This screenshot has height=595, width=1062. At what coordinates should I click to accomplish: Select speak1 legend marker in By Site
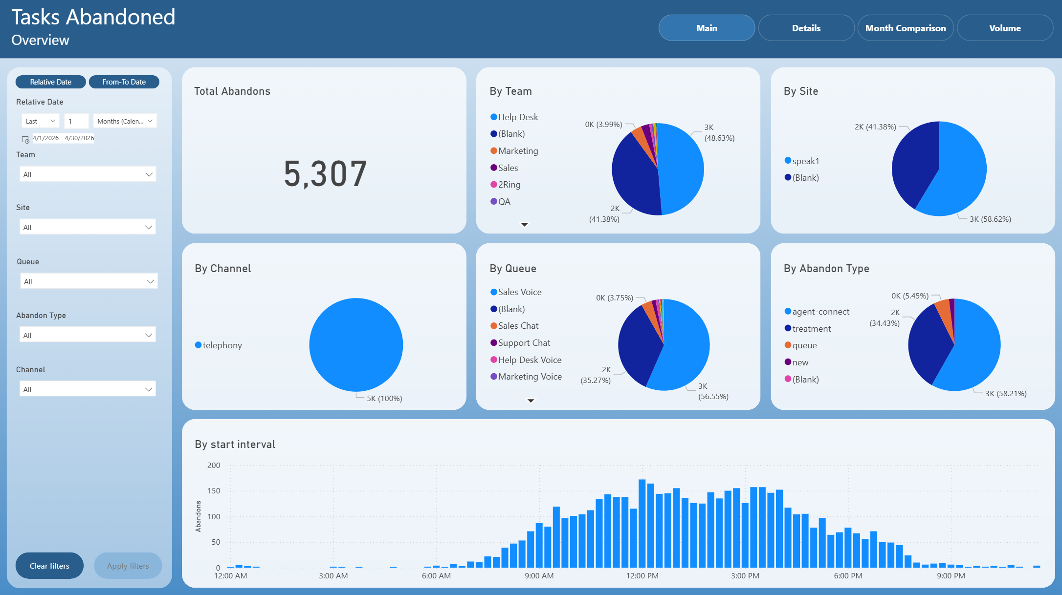tap(788, 161)
